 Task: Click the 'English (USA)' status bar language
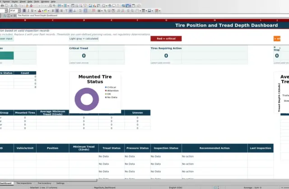click(x=176, y=188)
